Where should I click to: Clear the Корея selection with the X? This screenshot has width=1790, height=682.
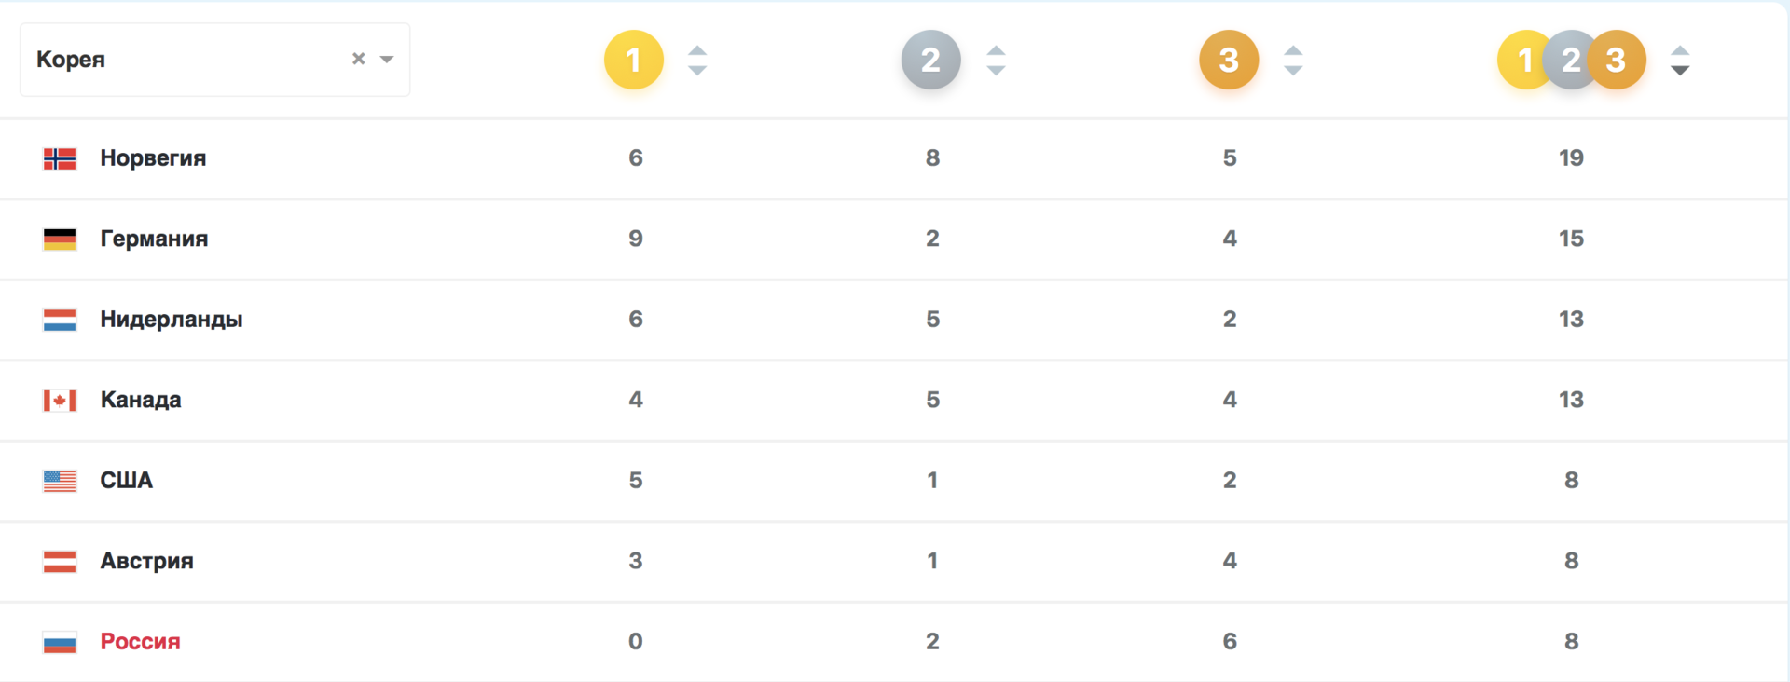point(358,59)
